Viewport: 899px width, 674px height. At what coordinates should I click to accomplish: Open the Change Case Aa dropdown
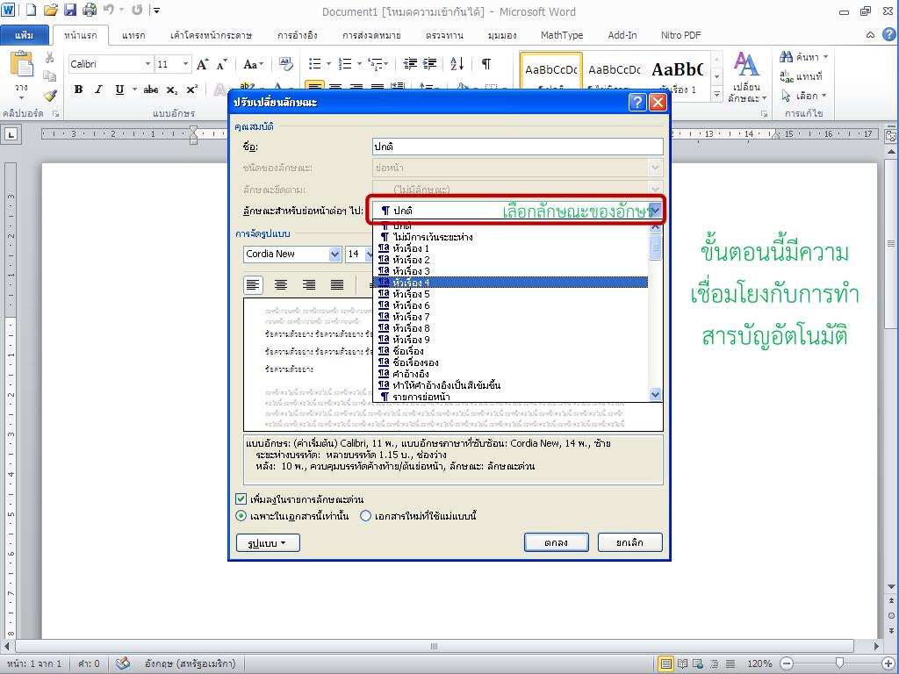tap(253, 64)
